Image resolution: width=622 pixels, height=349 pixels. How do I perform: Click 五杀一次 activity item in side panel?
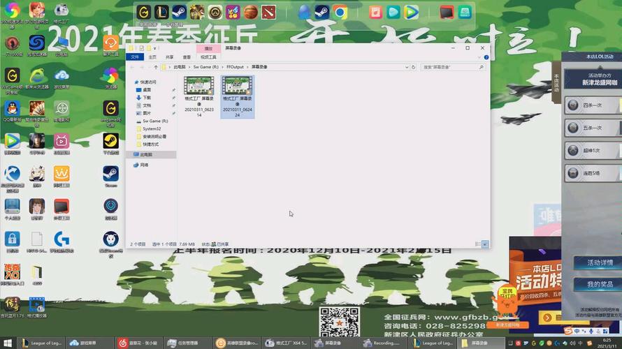pyautogui.click(x=593, y=128)
